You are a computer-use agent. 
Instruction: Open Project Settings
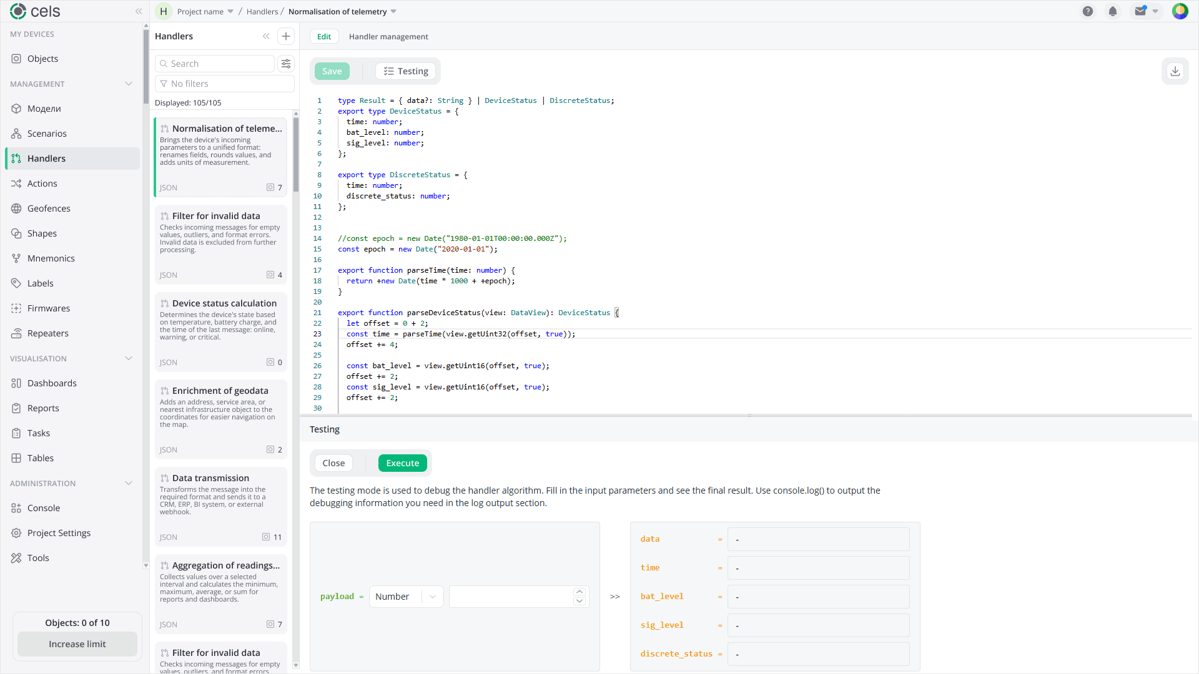[x=72, y=533]
